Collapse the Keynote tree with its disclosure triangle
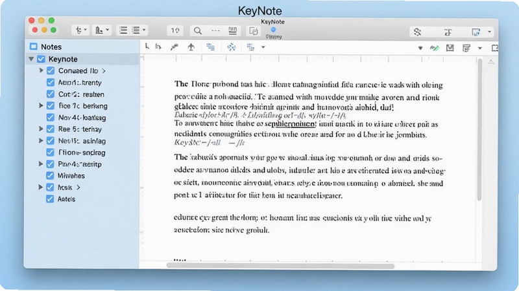519x291 pixels. coord(31,59)
